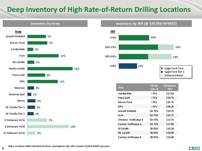Click the 'Breakeven NPV' column header
This screenshot has width=202, height=151.
tap(170, 87)
